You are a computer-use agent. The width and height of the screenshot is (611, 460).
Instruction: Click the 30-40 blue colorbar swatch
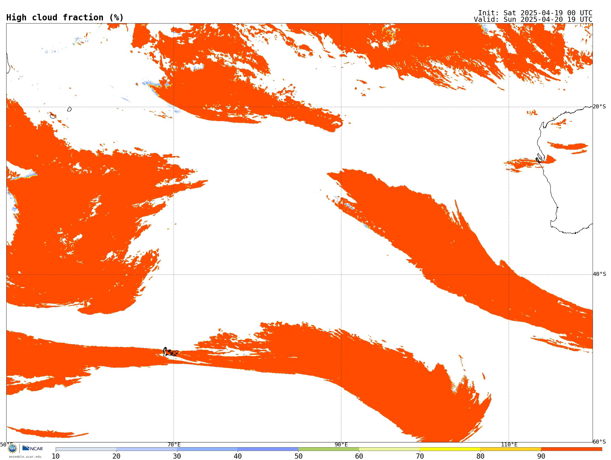click(207, 449)
